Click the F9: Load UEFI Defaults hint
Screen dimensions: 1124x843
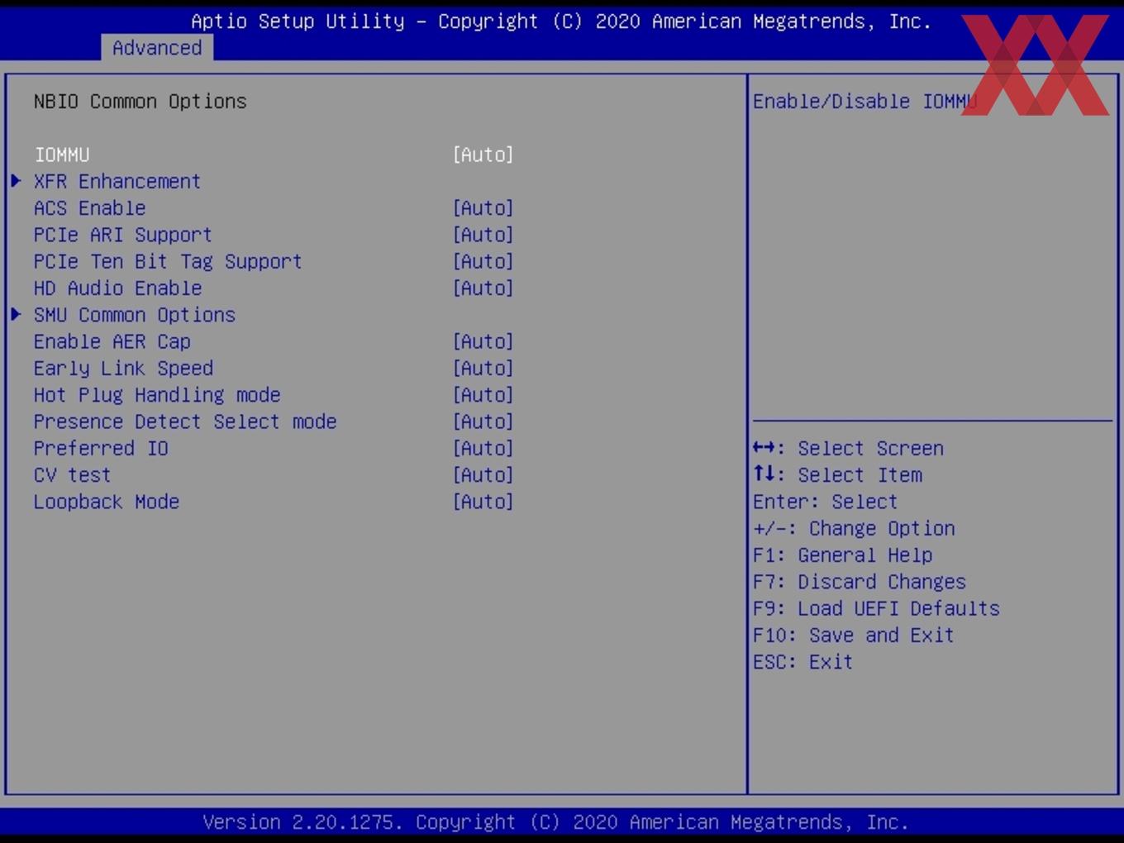pos(876,608)
